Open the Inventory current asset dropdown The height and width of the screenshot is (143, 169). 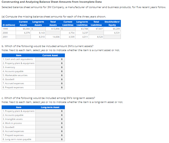point(50,67)
